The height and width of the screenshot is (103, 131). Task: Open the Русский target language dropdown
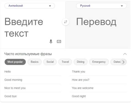point(101,6)
